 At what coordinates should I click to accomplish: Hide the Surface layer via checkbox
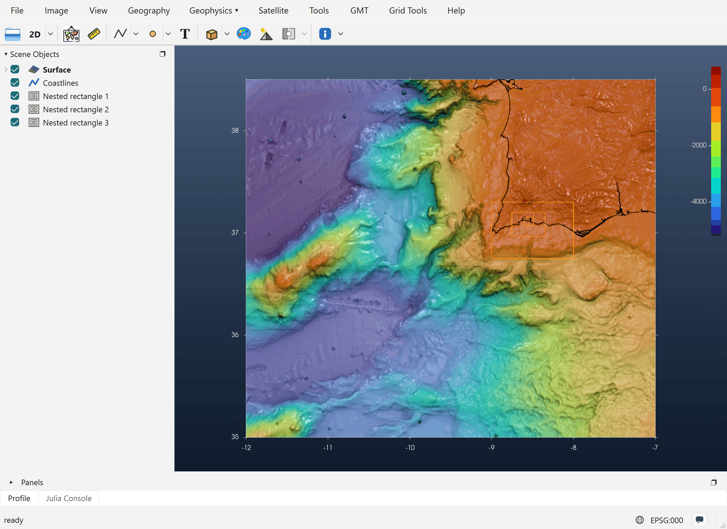[x=15, y=69]
